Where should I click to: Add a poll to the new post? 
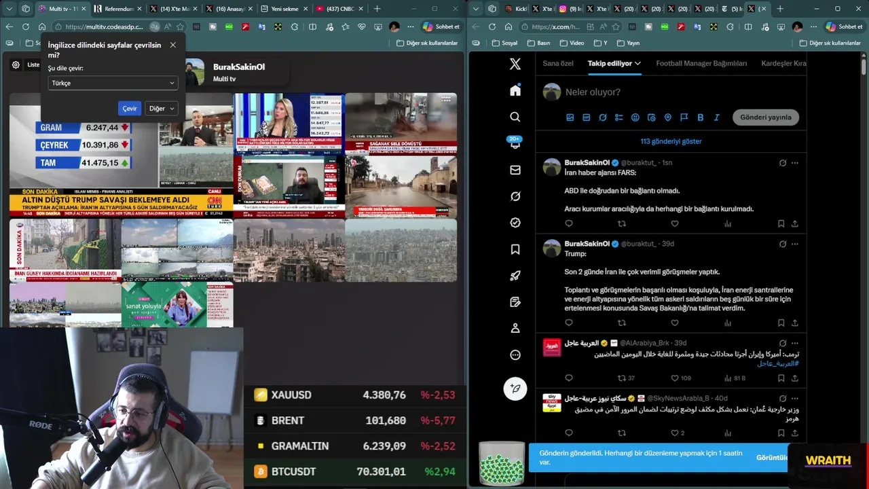tap(618, 117)
